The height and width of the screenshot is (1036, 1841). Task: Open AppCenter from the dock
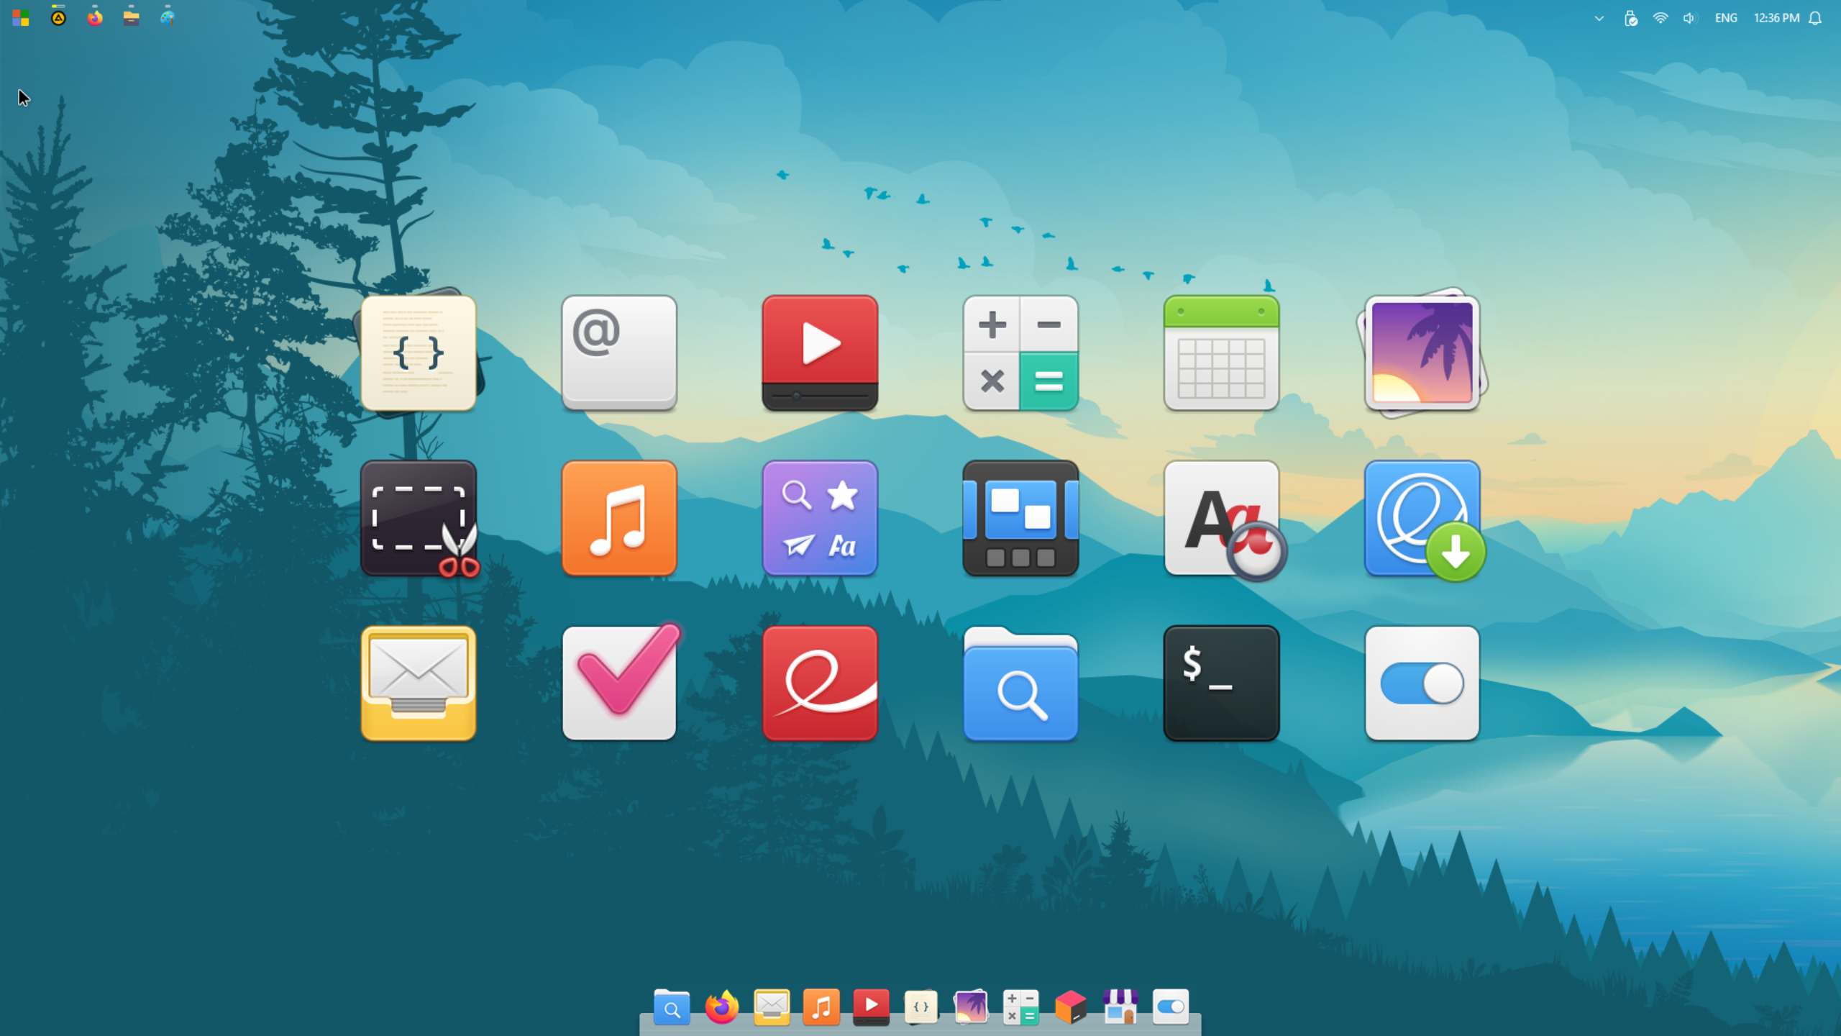point(1121,1007)
